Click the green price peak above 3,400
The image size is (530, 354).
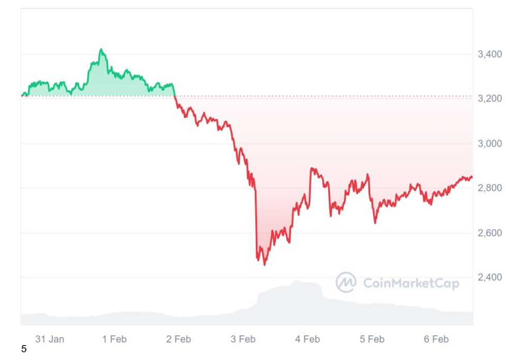pos(101,50)
